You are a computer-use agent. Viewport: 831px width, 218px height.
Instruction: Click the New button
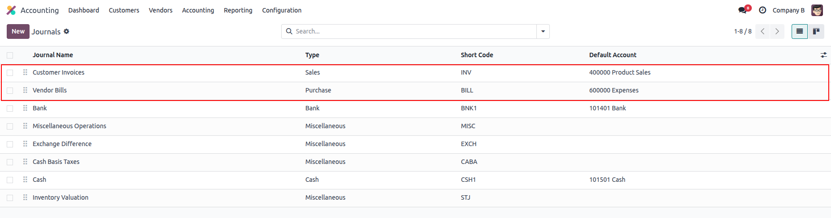(x=18, y=31)
